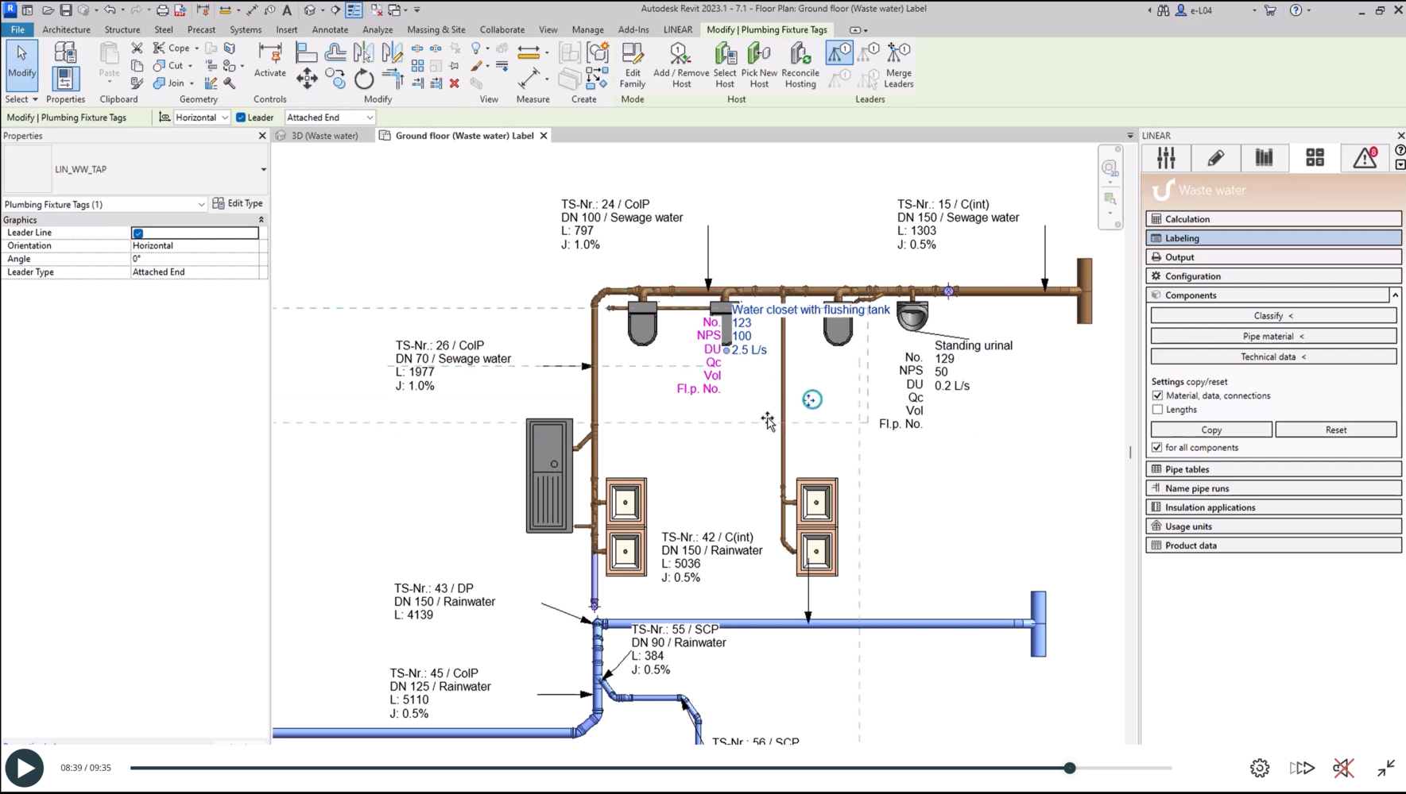The height and width of the screenshot is (794, 1406).
Task: Collapse the Graphics properties group
Action: tap(261, 220)
